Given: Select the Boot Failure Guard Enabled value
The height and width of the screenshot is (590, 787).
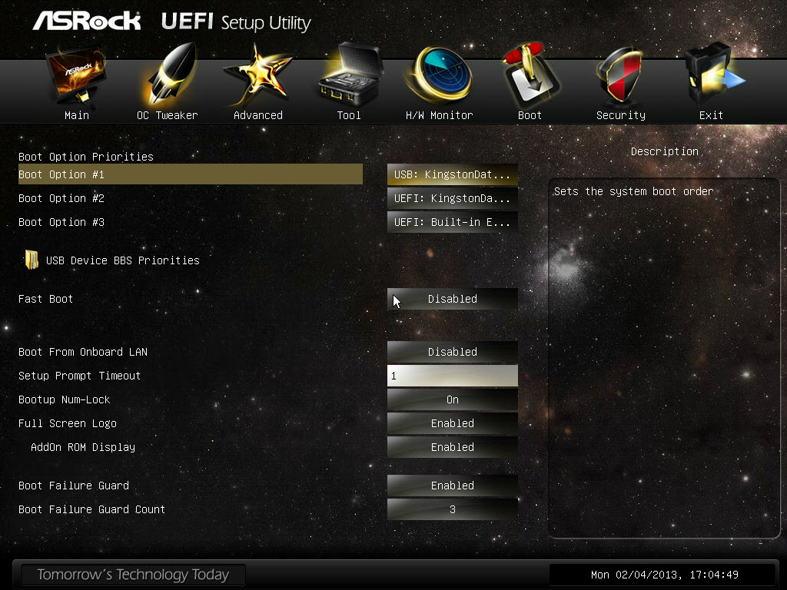Looking at the screenshot, I should coord(452,486).
